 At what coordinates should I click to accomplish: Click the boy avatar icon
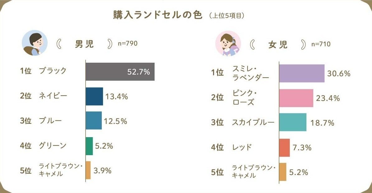coord(35,43)
